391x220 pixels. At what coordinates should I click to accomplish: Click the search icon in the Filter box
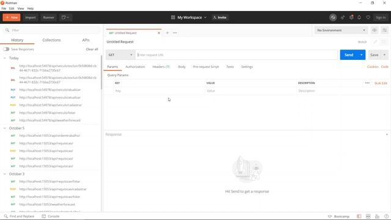click(x=7, y=30)
